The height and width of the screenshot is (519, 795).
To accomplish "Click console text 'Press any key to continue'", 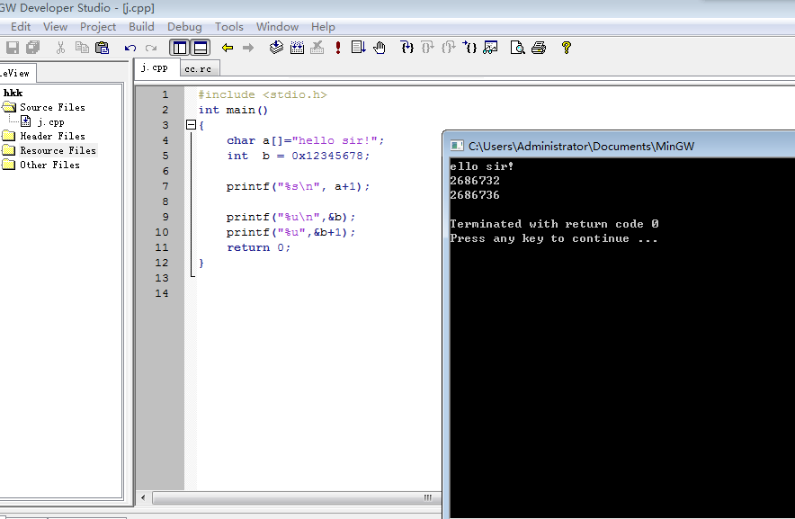I will tap(540, 238).
